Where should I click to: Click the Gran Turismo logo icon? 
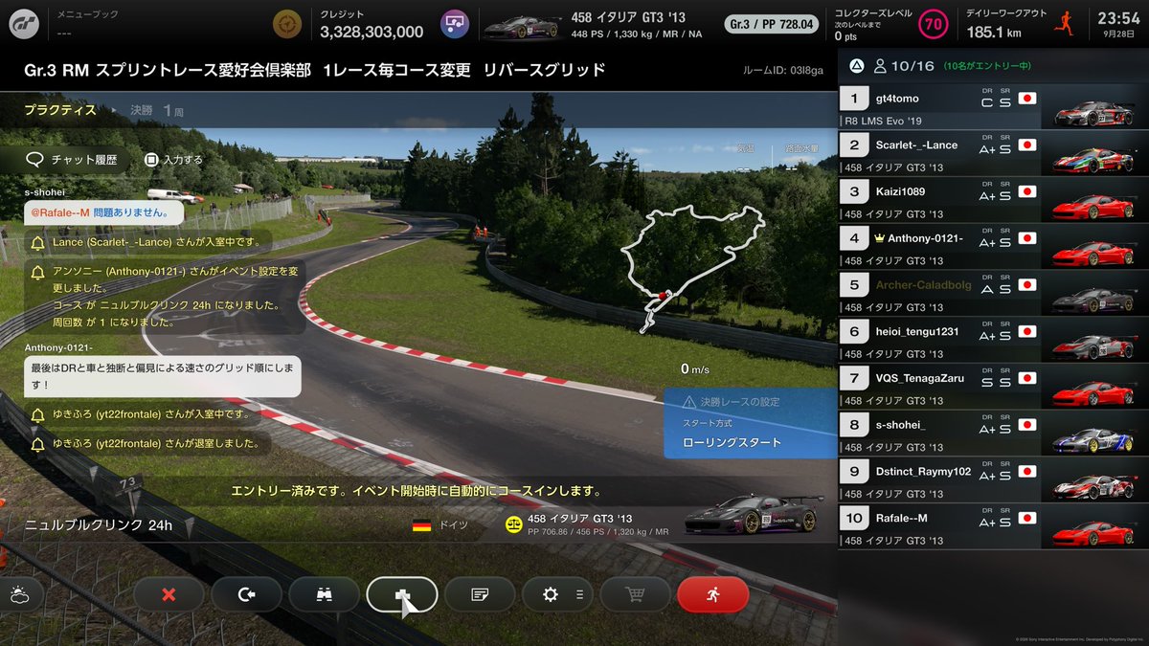pyautogui.click(x=23, y=23)
